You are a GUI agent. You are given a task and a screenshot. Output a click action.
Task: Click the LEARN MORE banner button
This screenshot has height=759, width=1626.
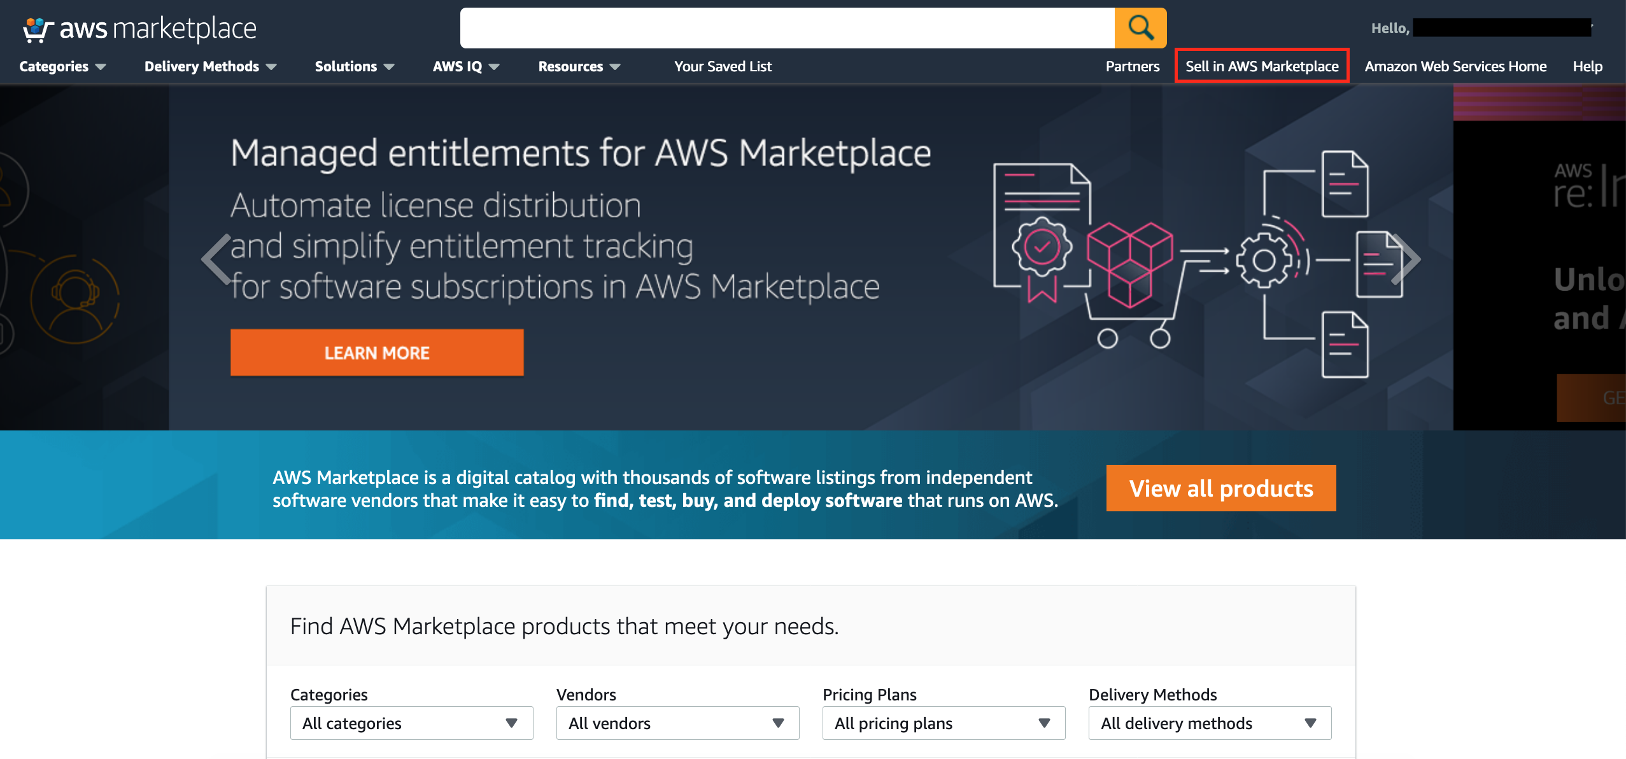tap(377, 353)
